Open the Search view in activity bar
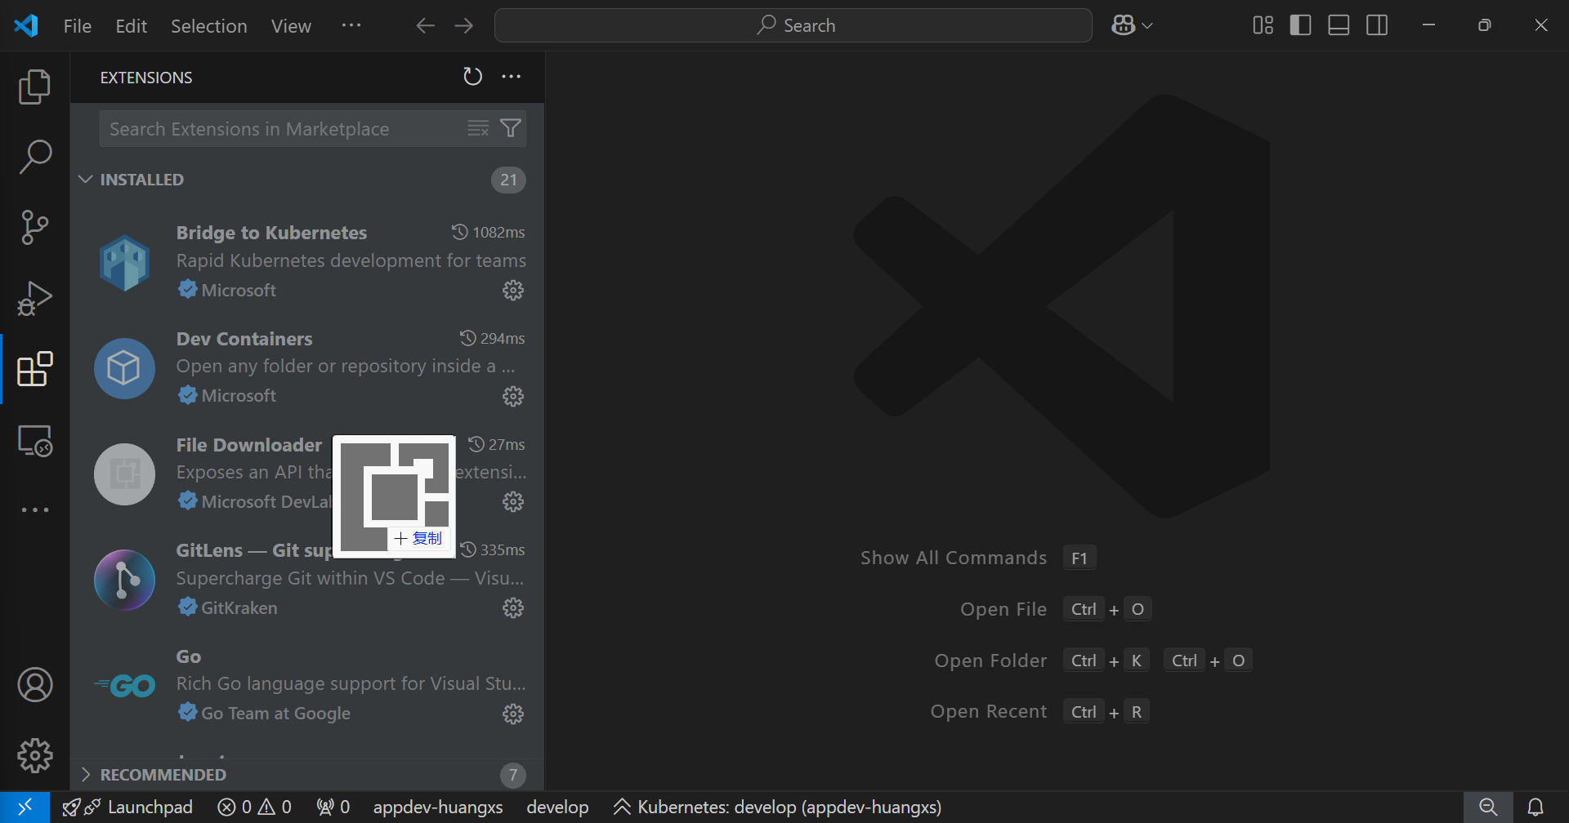 34,157
